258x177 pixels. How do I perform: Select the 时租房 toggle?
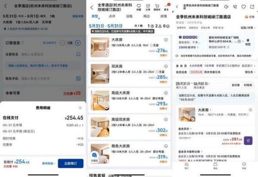tap(248, 85)
